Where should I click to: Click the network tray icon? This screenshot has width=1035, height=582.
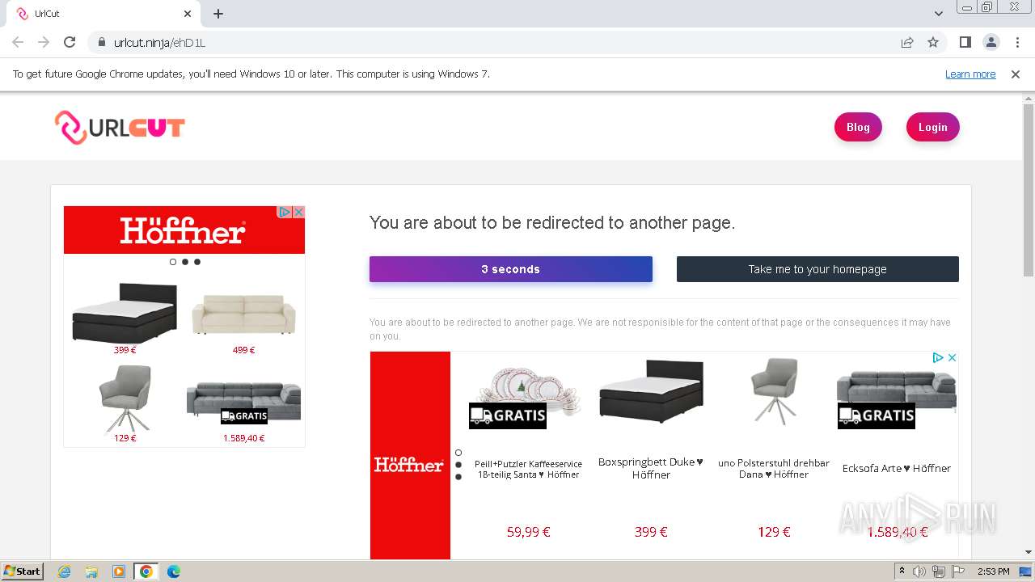pyautogui.click(x=939, y=571)
